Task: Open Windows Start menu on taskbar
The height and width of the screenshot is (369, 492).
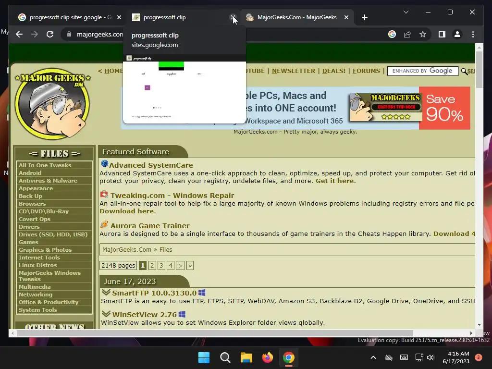Action: pos(204,357)
